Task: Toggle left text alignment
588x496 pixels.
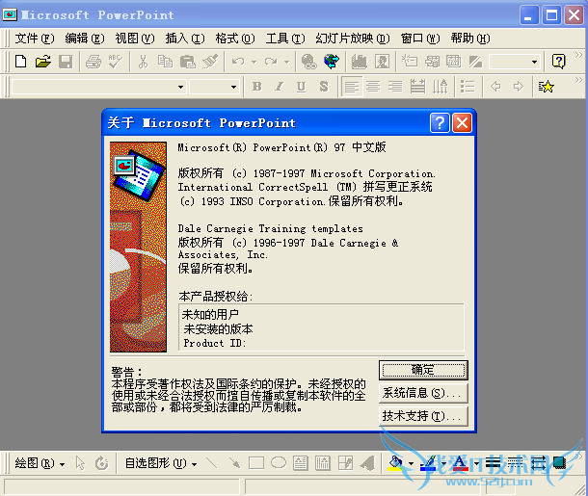Action: point(352,87)
